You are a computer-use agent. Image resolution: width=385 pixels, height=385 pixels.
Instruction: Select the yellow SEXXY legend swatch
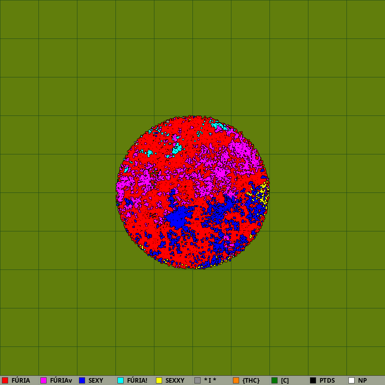[x=159, y=380]
